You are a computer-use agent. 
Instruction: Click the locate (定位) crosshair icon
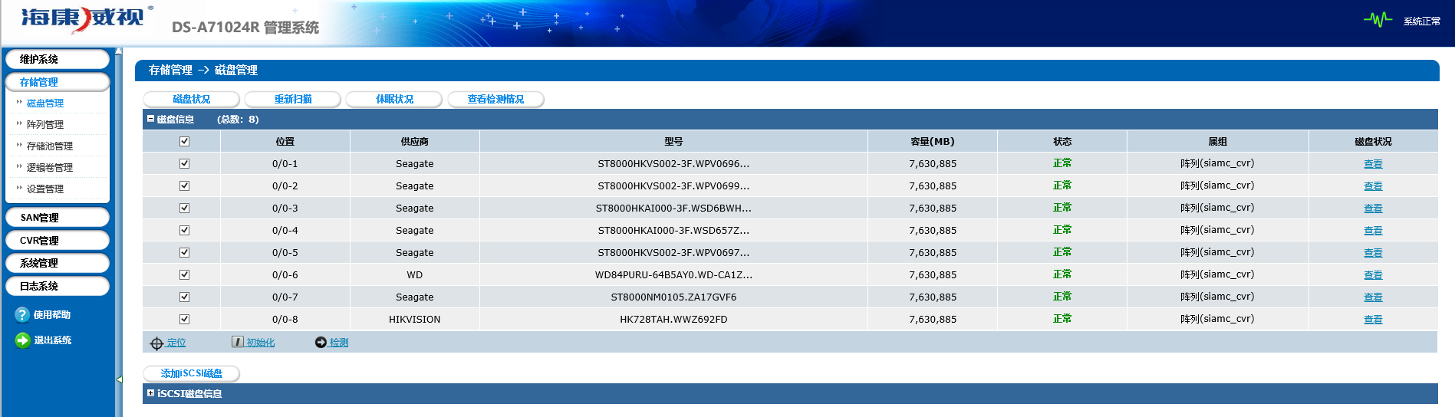tap(156, 343)
